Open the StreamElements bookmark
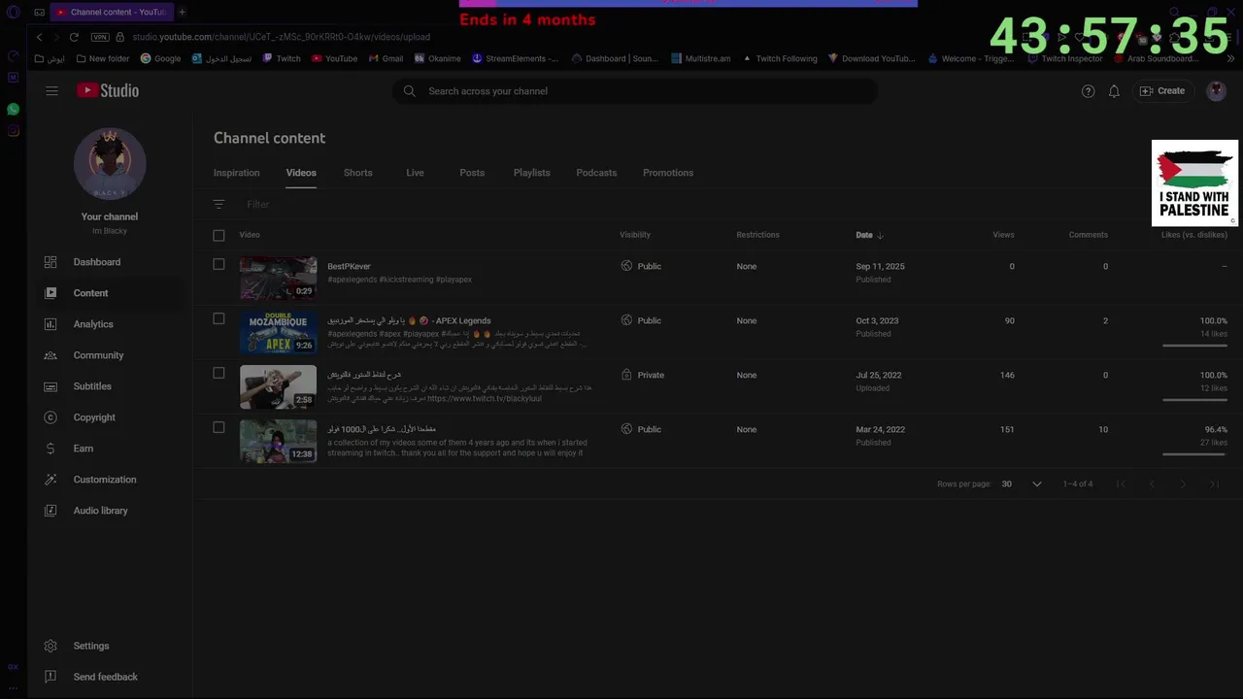Image resolution: width=1243 pixels, height=699 pixels. [x=516, y=58]
